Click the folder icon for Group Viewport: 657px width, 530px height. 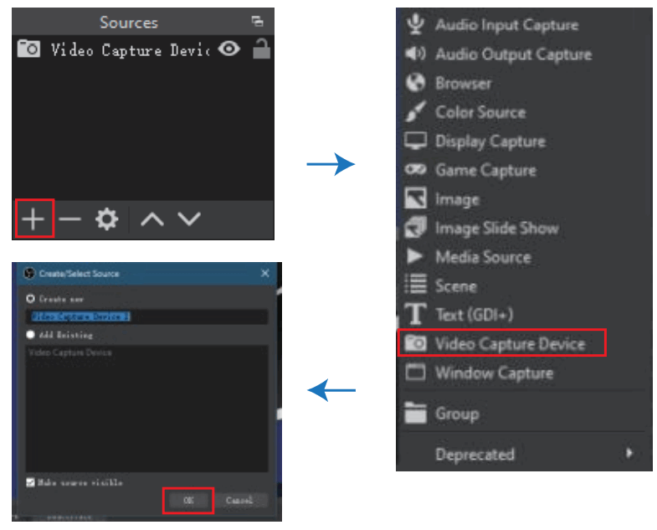point(415,413)
